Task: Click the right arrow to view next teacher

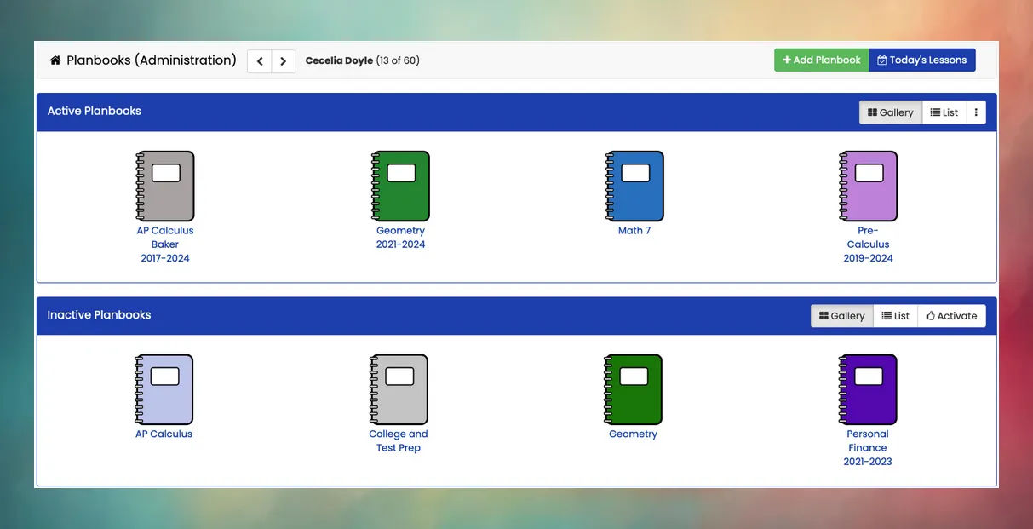Action: 283,60
